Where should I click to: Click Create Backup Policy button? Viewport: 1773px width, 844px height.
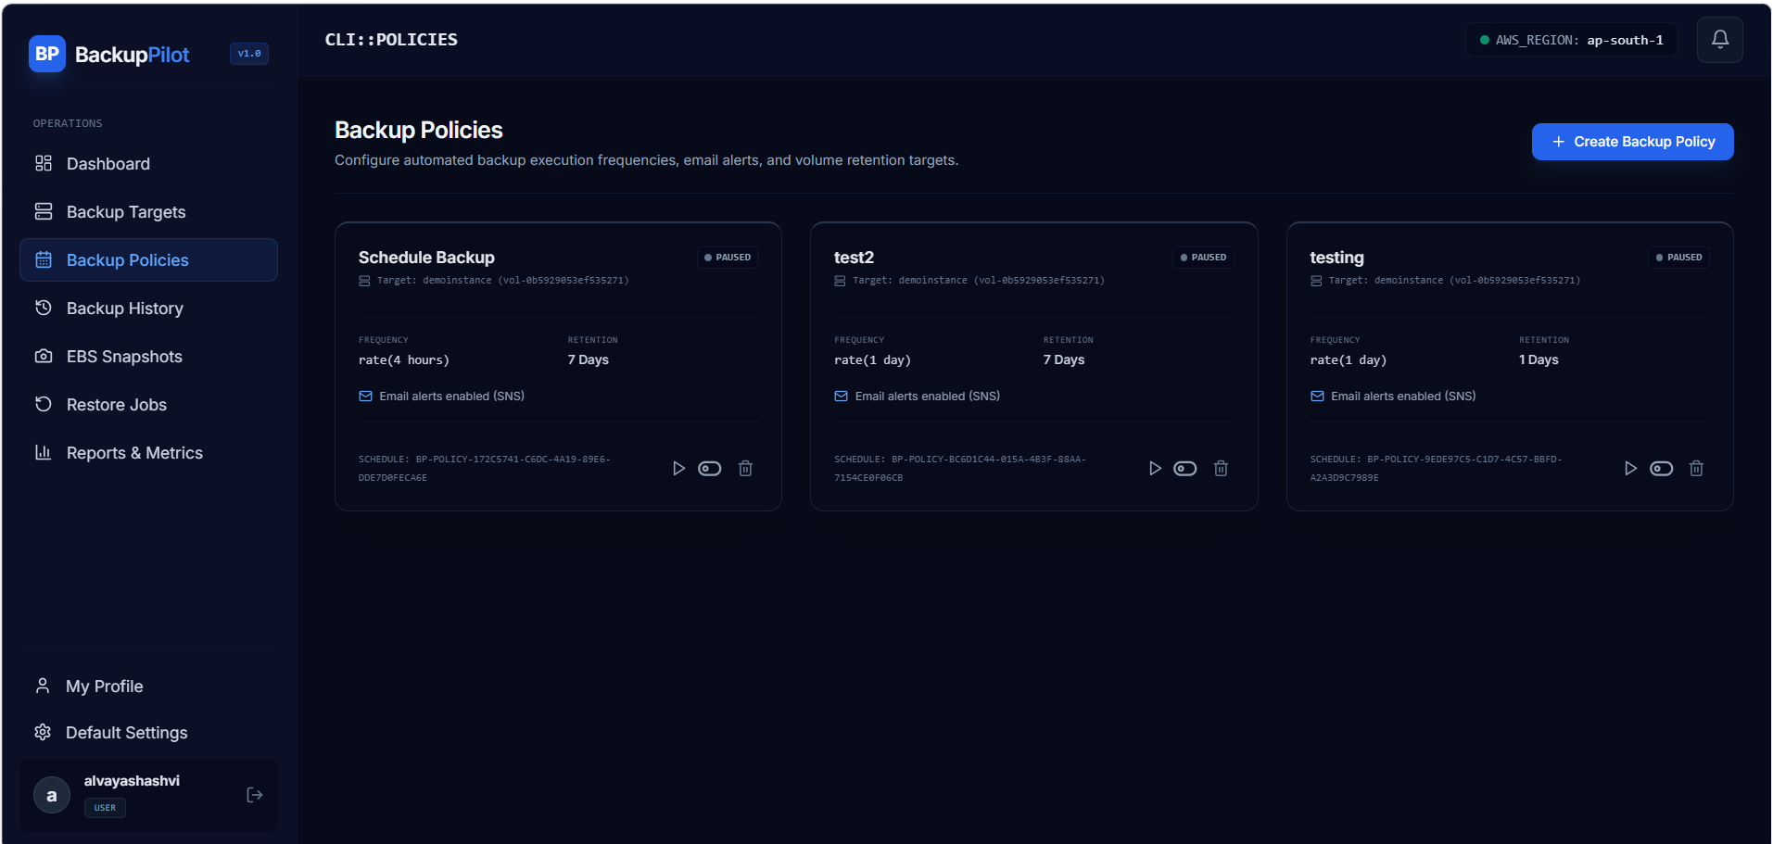click(x=1632, y=142)
